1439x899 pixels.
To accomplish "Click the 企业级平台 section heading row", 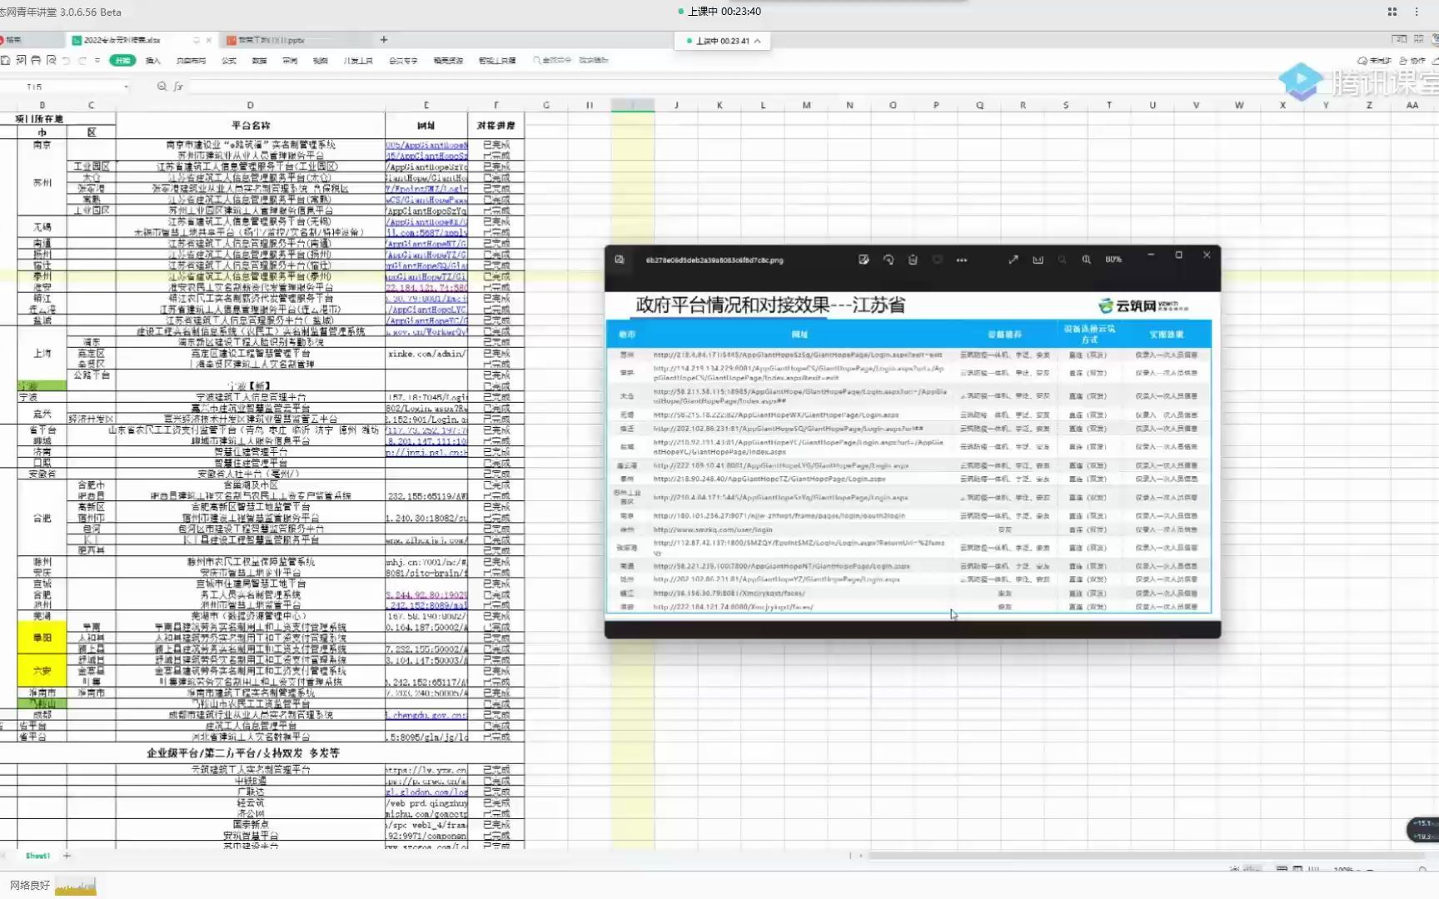I will point(243,752).
